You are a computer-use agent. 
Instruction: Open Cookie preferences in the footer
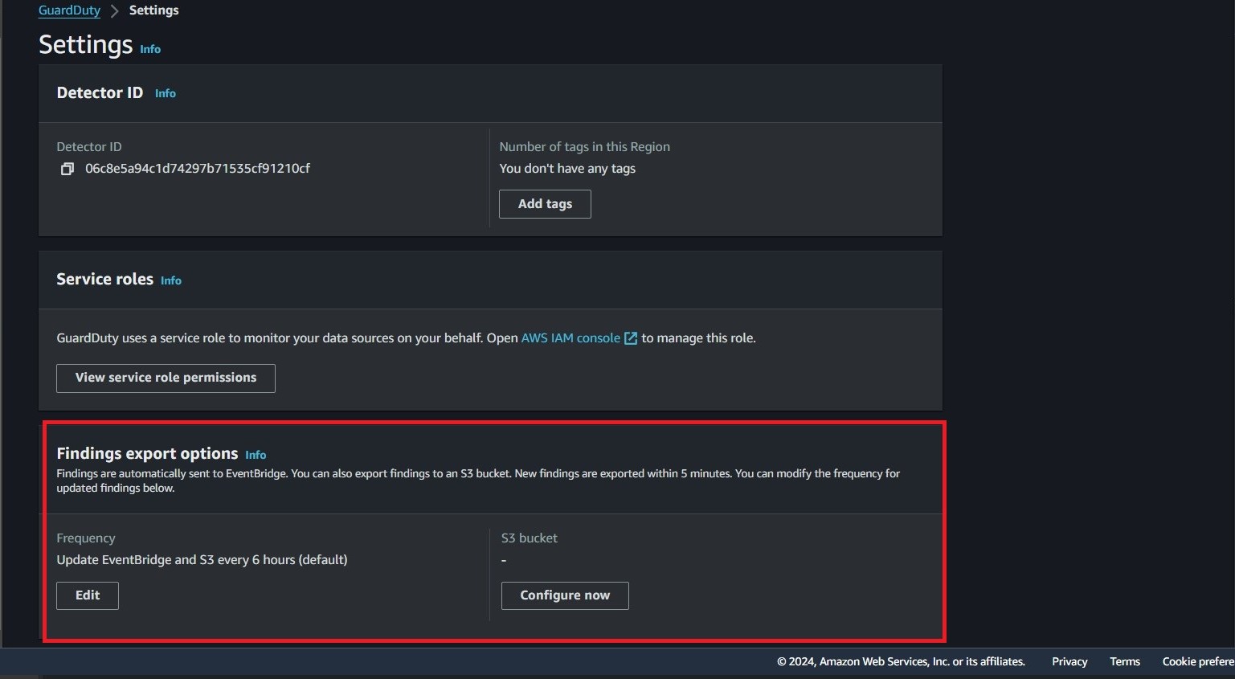click(x=1197, y=661)
